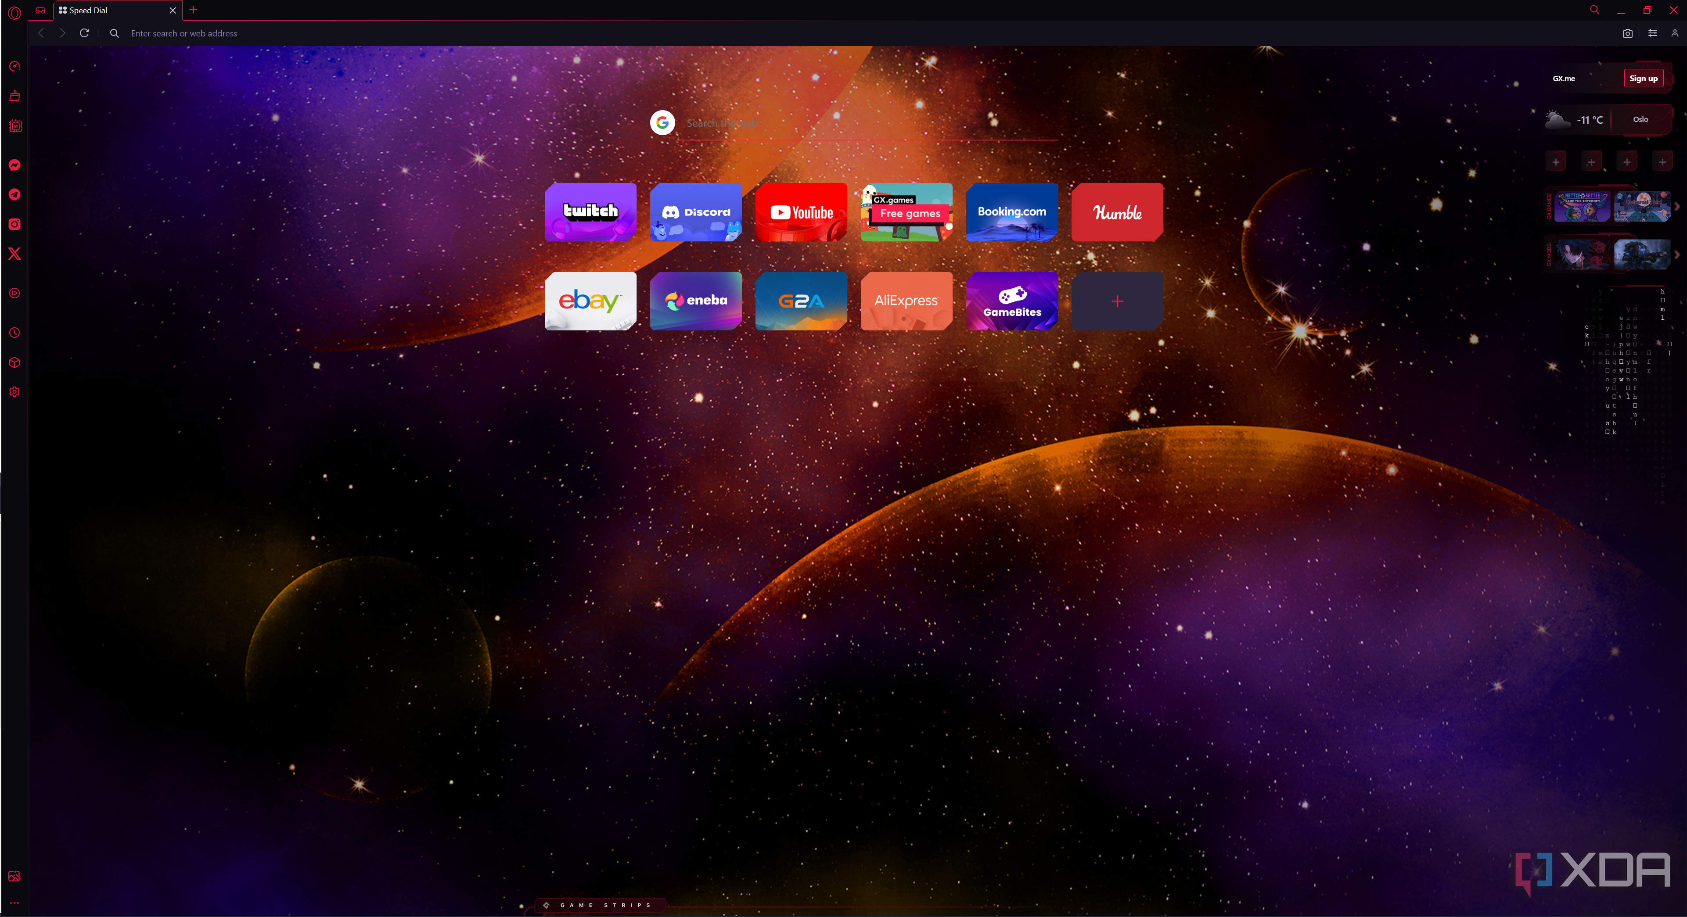Open the eBay speed dial tile

[x=591, y=301]
